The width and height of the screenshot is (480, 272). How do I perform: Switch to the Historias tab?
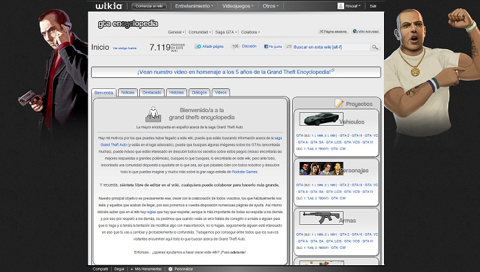pyautogui.click(x=176, y=92)
